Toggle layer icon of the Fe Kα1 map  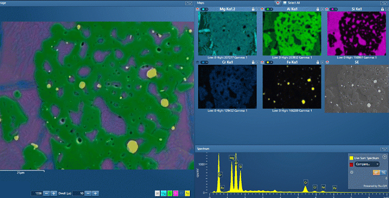click(x=262, y=62)
